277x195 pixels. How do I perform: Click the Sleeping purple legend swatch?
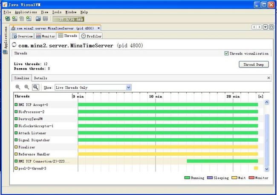210,178
